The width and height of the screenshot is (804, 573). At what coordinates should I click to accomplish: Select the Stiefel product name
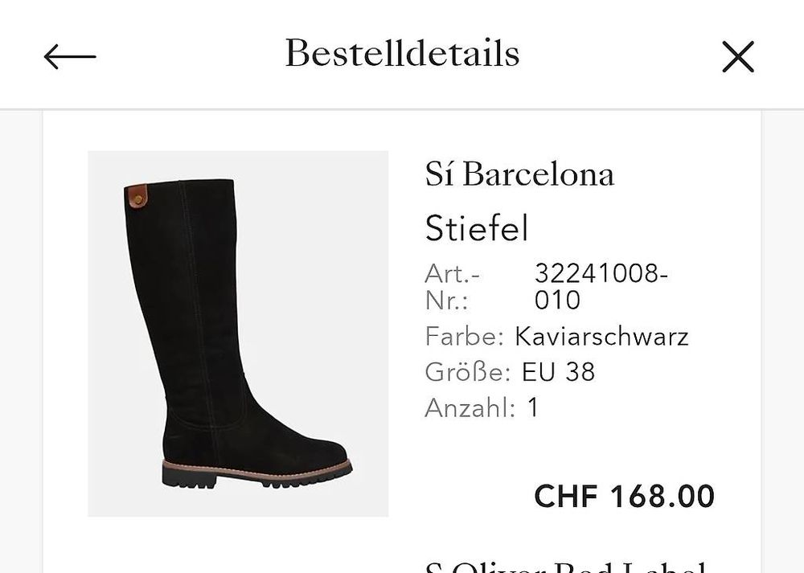pyautogui.click(x=476, y=229)
